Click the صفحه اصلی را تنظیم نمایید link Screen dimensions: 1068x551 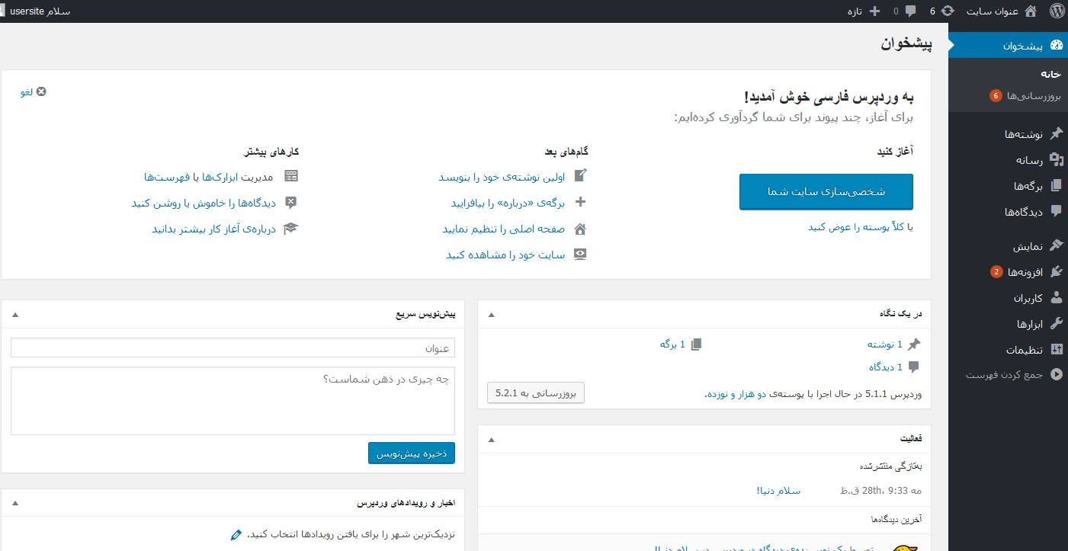pos(504,229)
